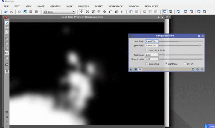The image size is (215, 128).
Task: Collapse the RangeSelection window with the shade arrow
Action: click(x=199, y=36)
